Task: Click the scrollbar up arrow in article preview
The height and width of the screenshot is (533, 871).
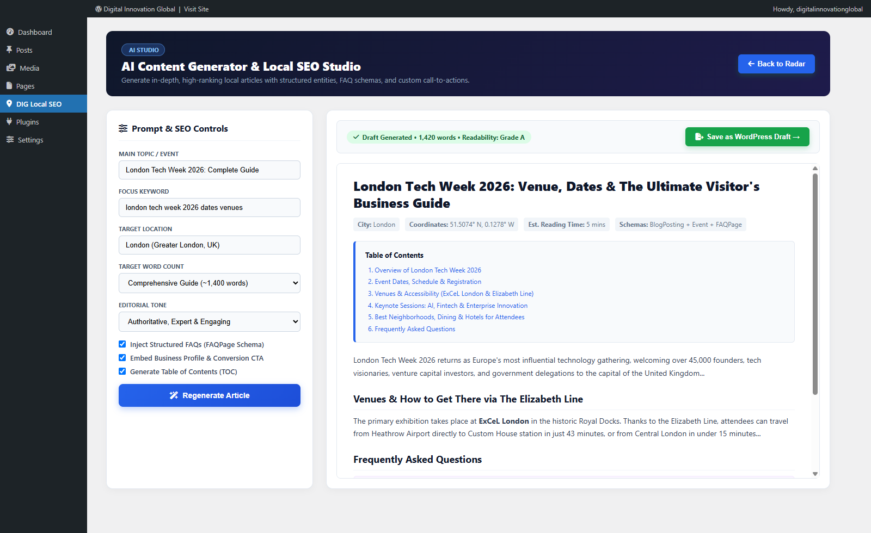Action: (x=815, y=168)
